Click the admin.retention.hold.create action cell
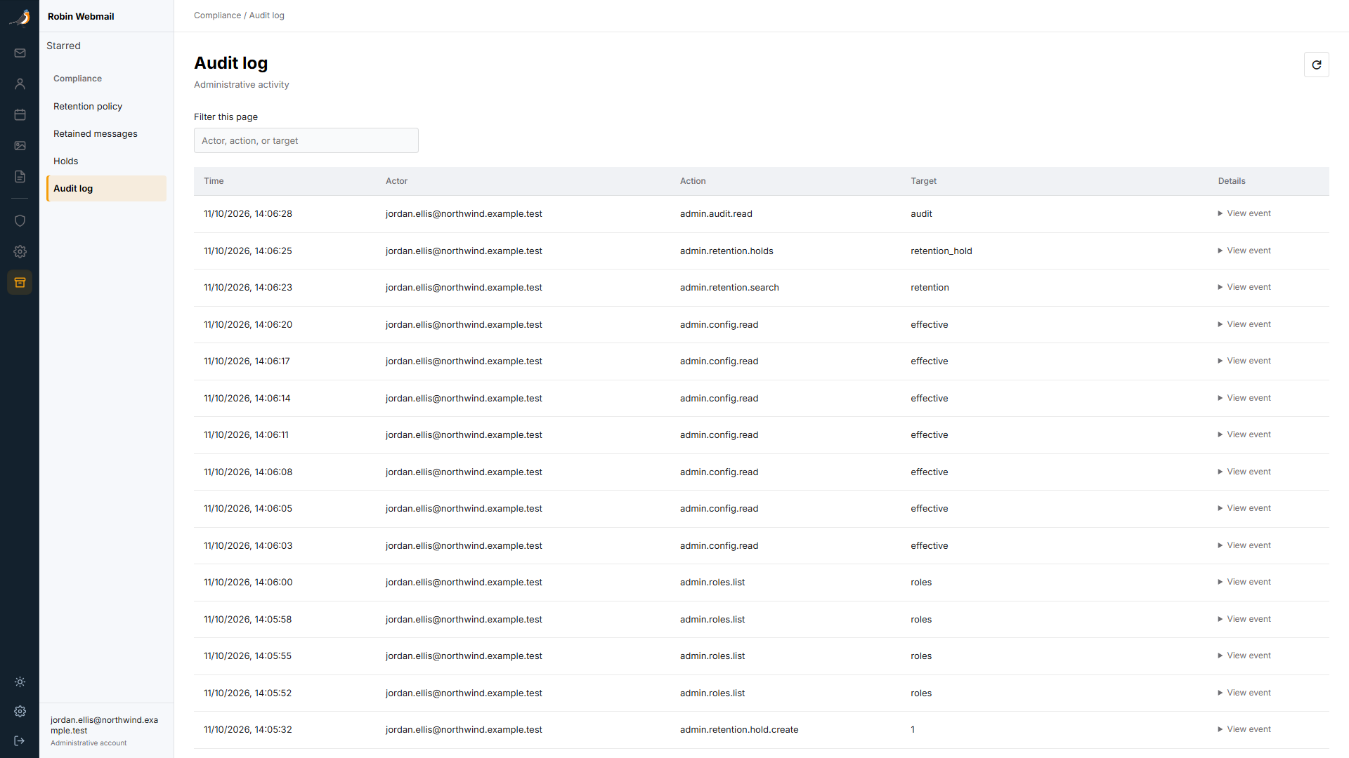This screenshot has height=758, width=1349. coord(739,729)
